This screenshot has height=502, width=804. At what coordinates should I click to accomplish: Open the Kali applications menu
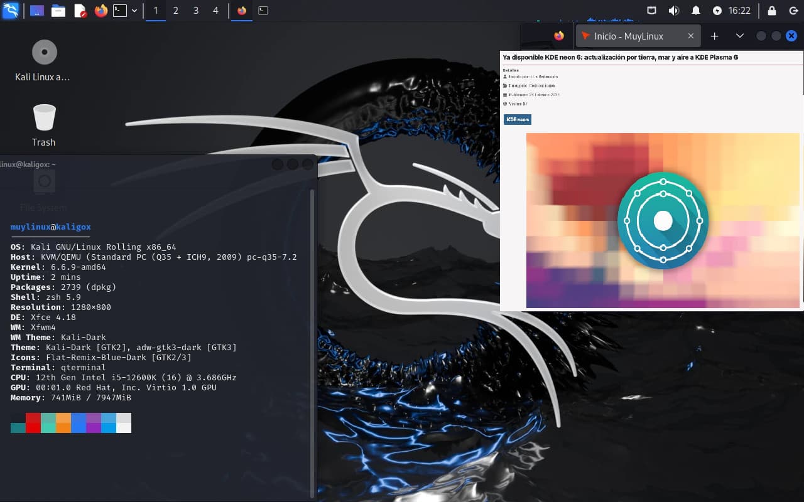(10, 11)
